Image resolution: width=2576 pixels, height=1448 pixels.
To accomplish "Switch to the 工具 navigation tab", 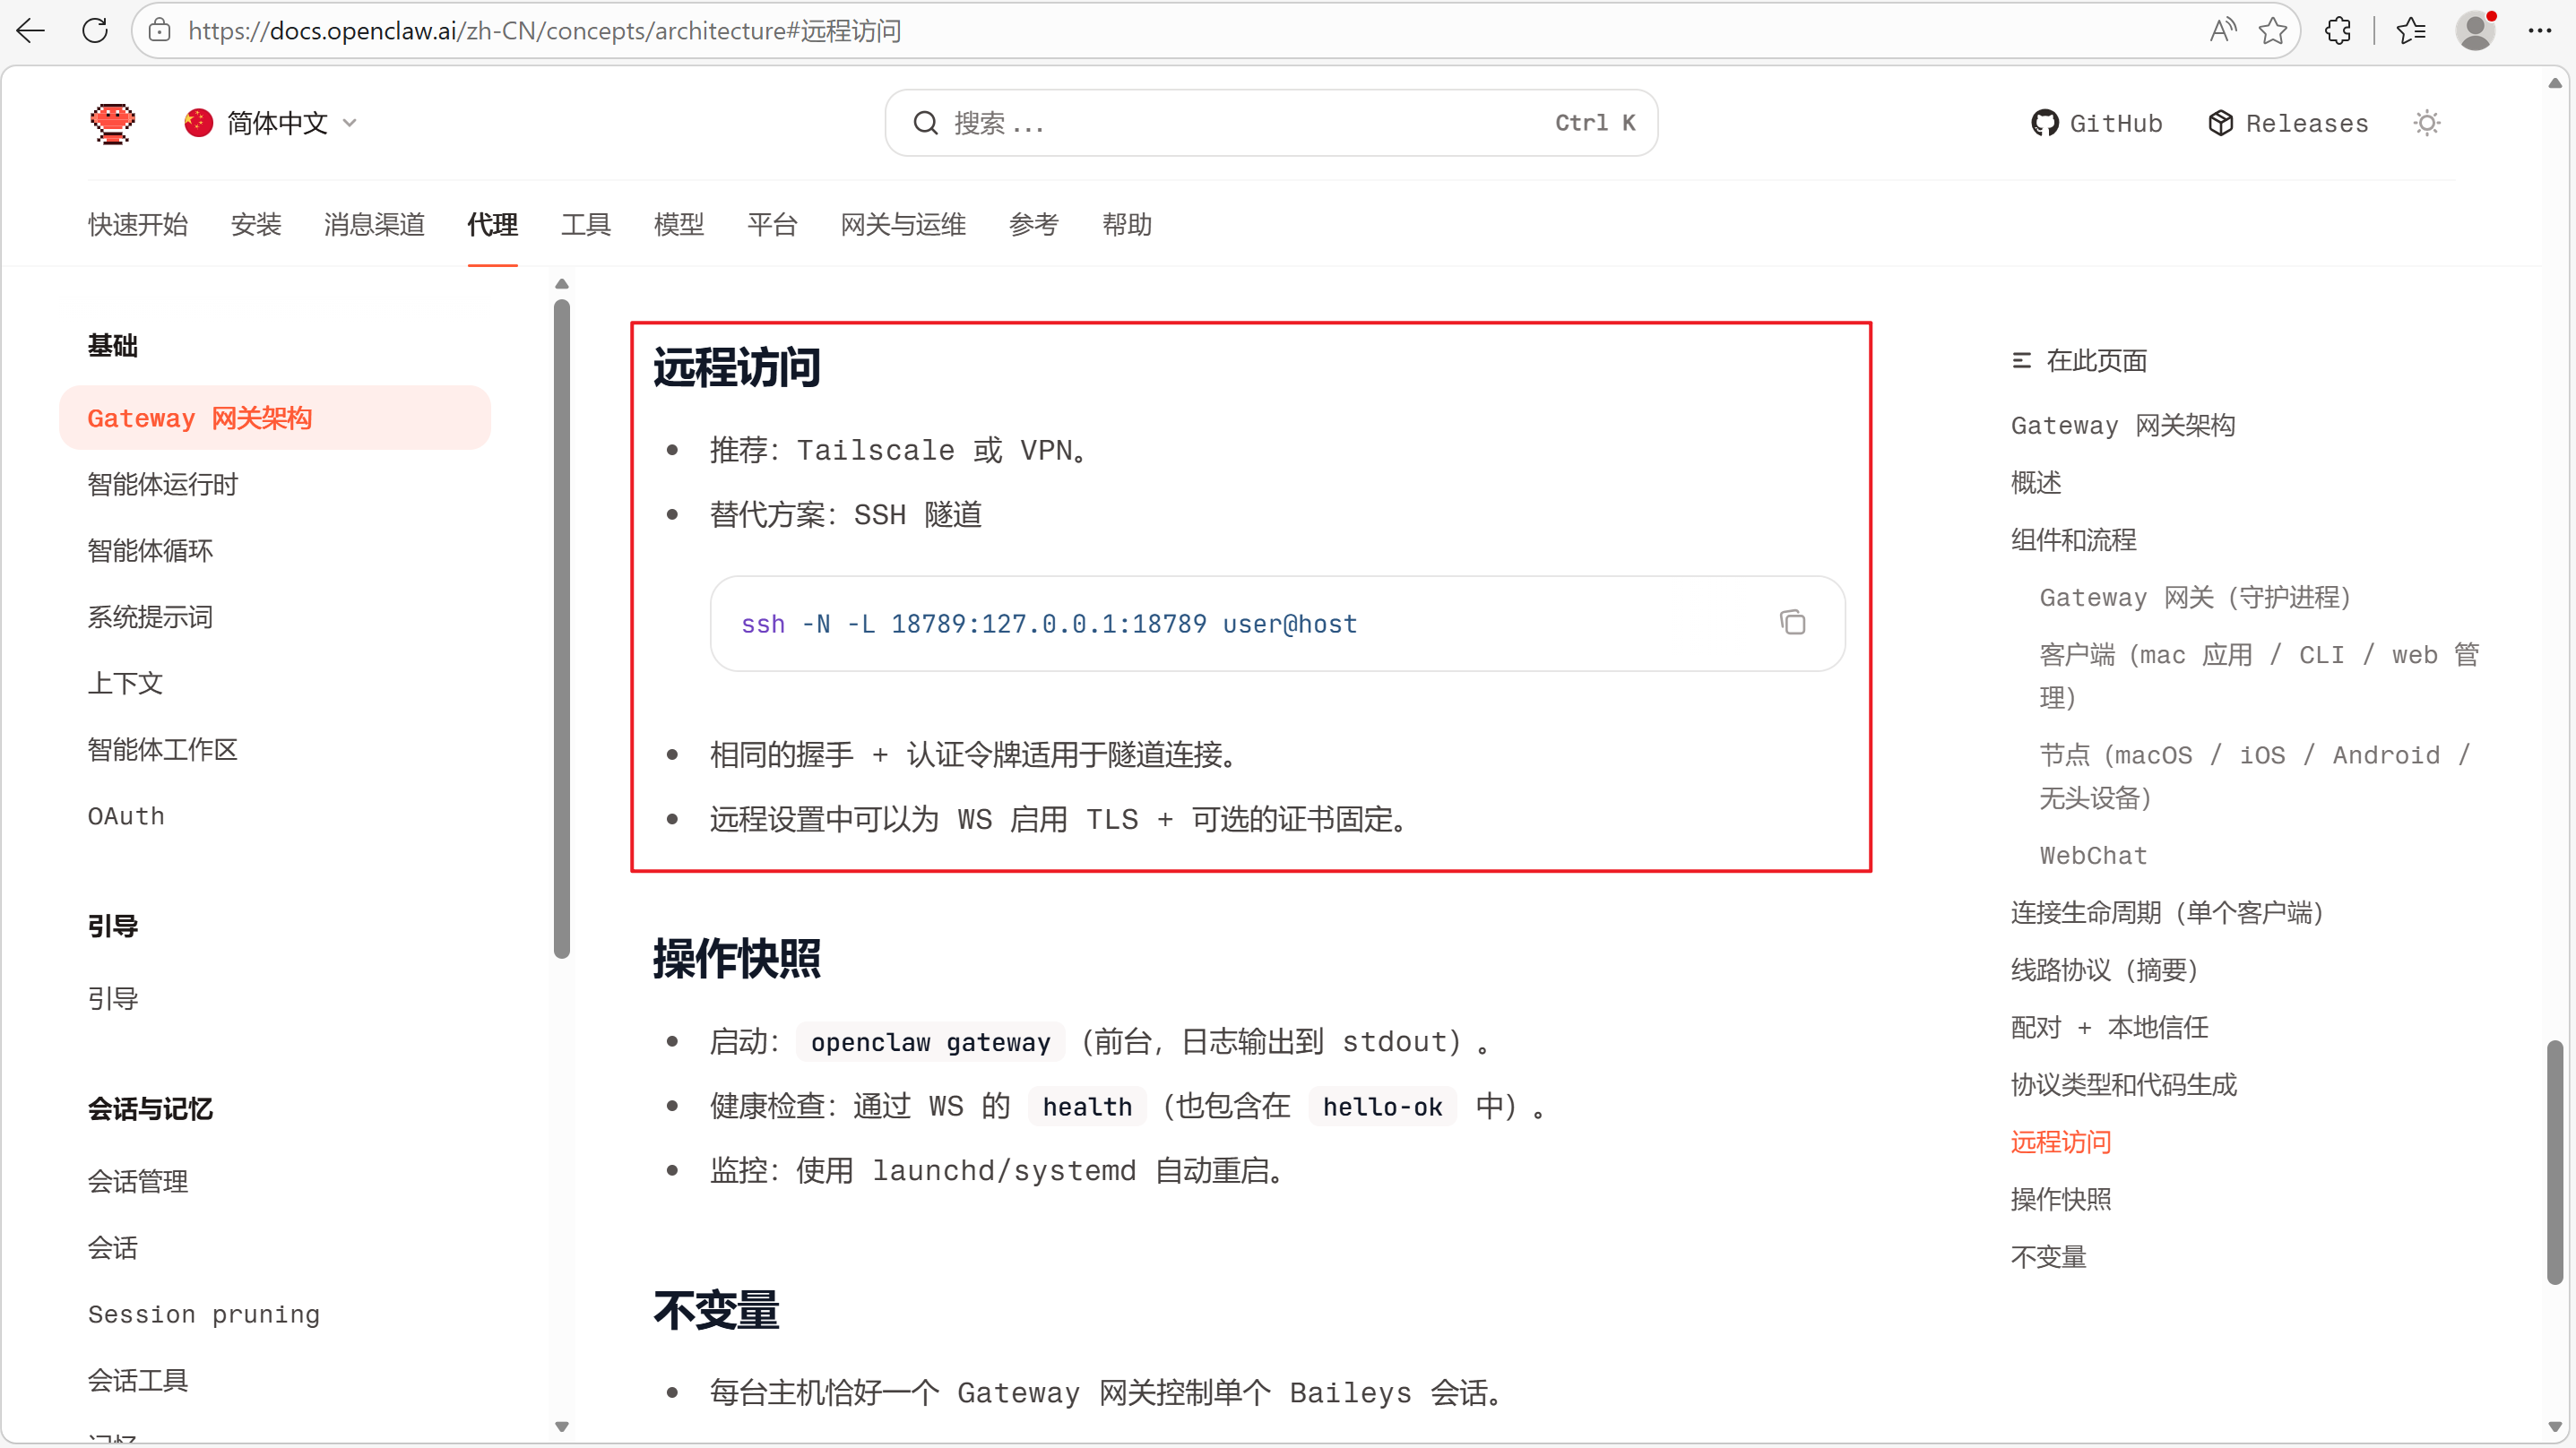I will tap(585, 224).
